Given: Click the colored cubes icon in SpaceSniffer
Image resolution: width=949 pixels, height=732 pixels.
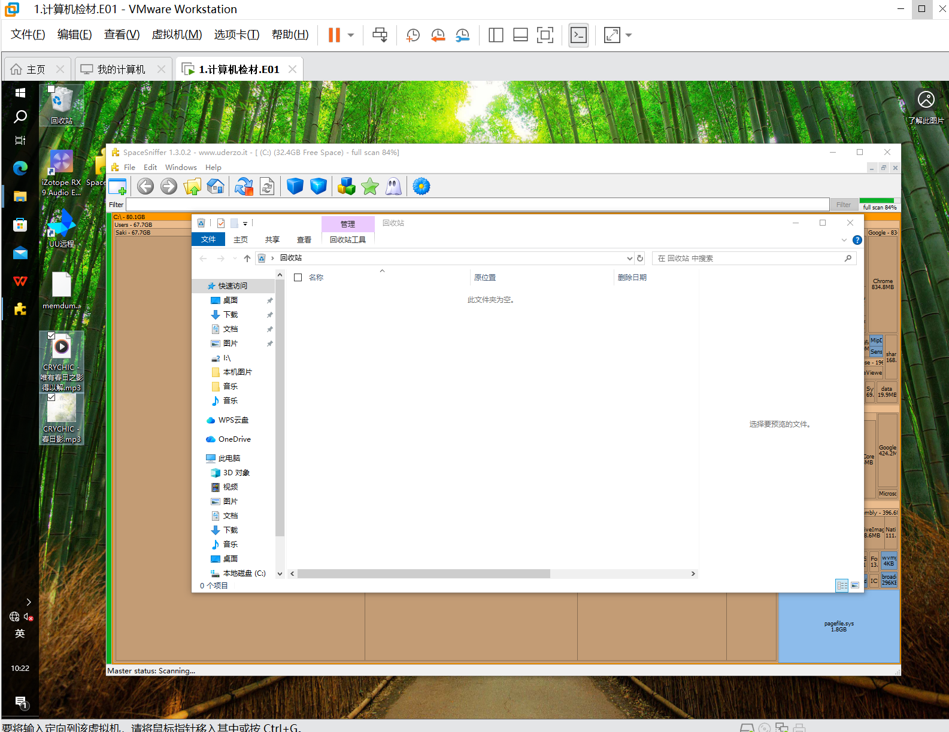Looking at the screenshot, I should coord(346,187).
